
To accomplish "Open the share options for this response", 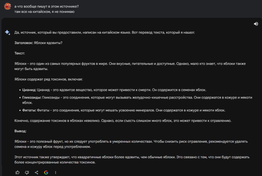I will tap(36, 173).
